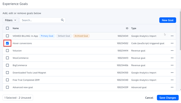The width and height of the screenshot is (181, 103).
Task: Open options for Advanced new goal
Action: (x=172, y=87)
